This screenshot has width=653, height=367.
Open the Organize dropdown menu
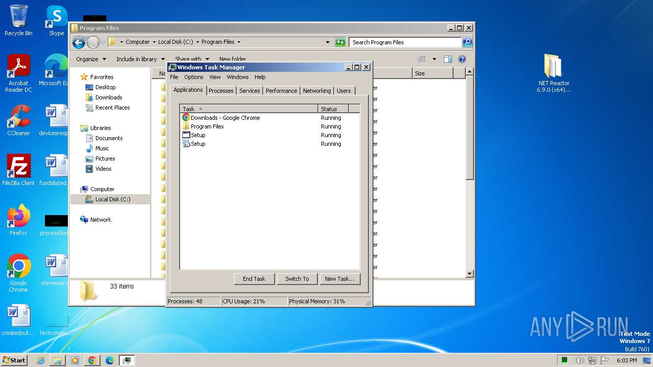91,59
